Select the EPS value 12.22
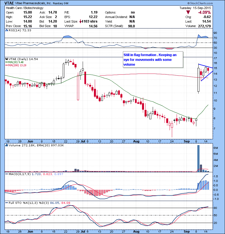This screenshot has width=225, height=234. [x=93, y=17]
